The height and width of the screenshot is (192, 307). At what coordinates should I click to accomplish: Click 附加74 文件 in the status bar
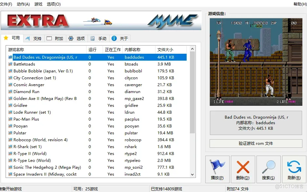tap(238, 189)
